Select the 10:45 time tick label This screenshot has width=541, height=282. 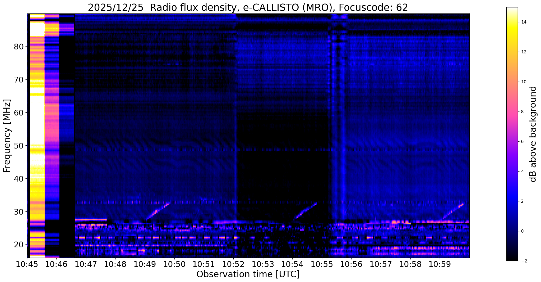click(27, 264)
